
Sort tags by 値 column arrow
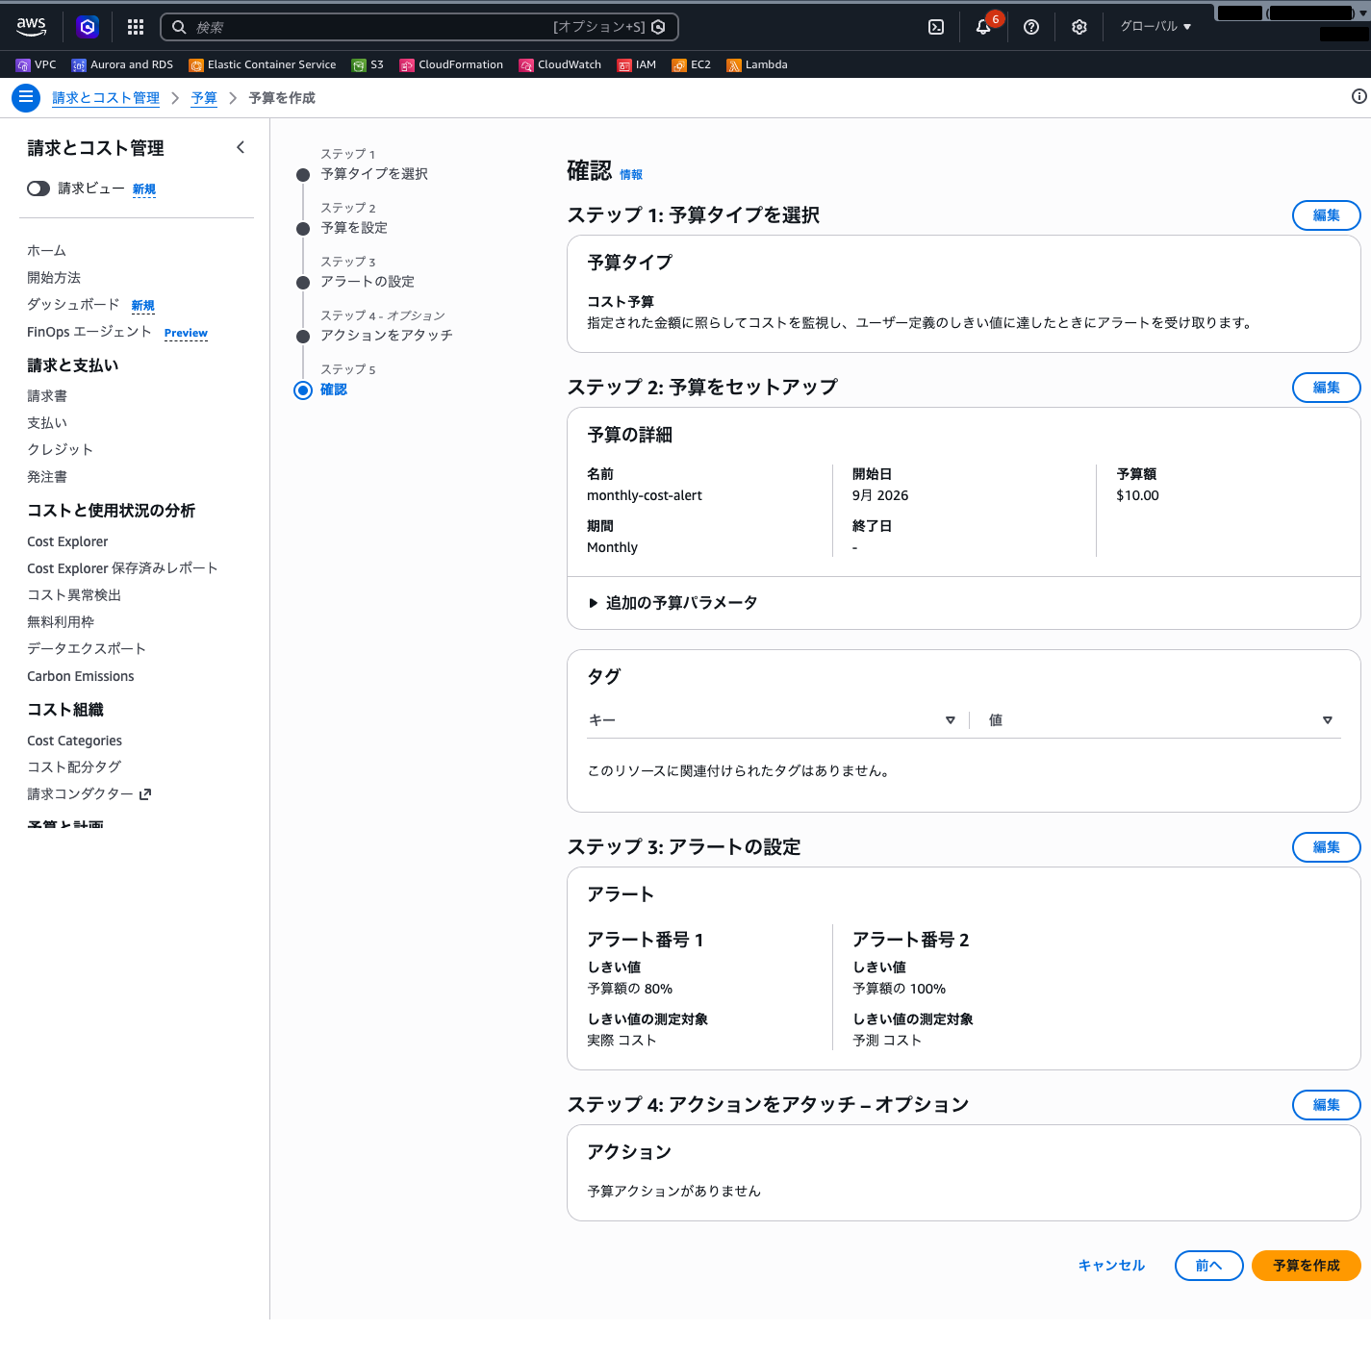(x=1328, y=720)
